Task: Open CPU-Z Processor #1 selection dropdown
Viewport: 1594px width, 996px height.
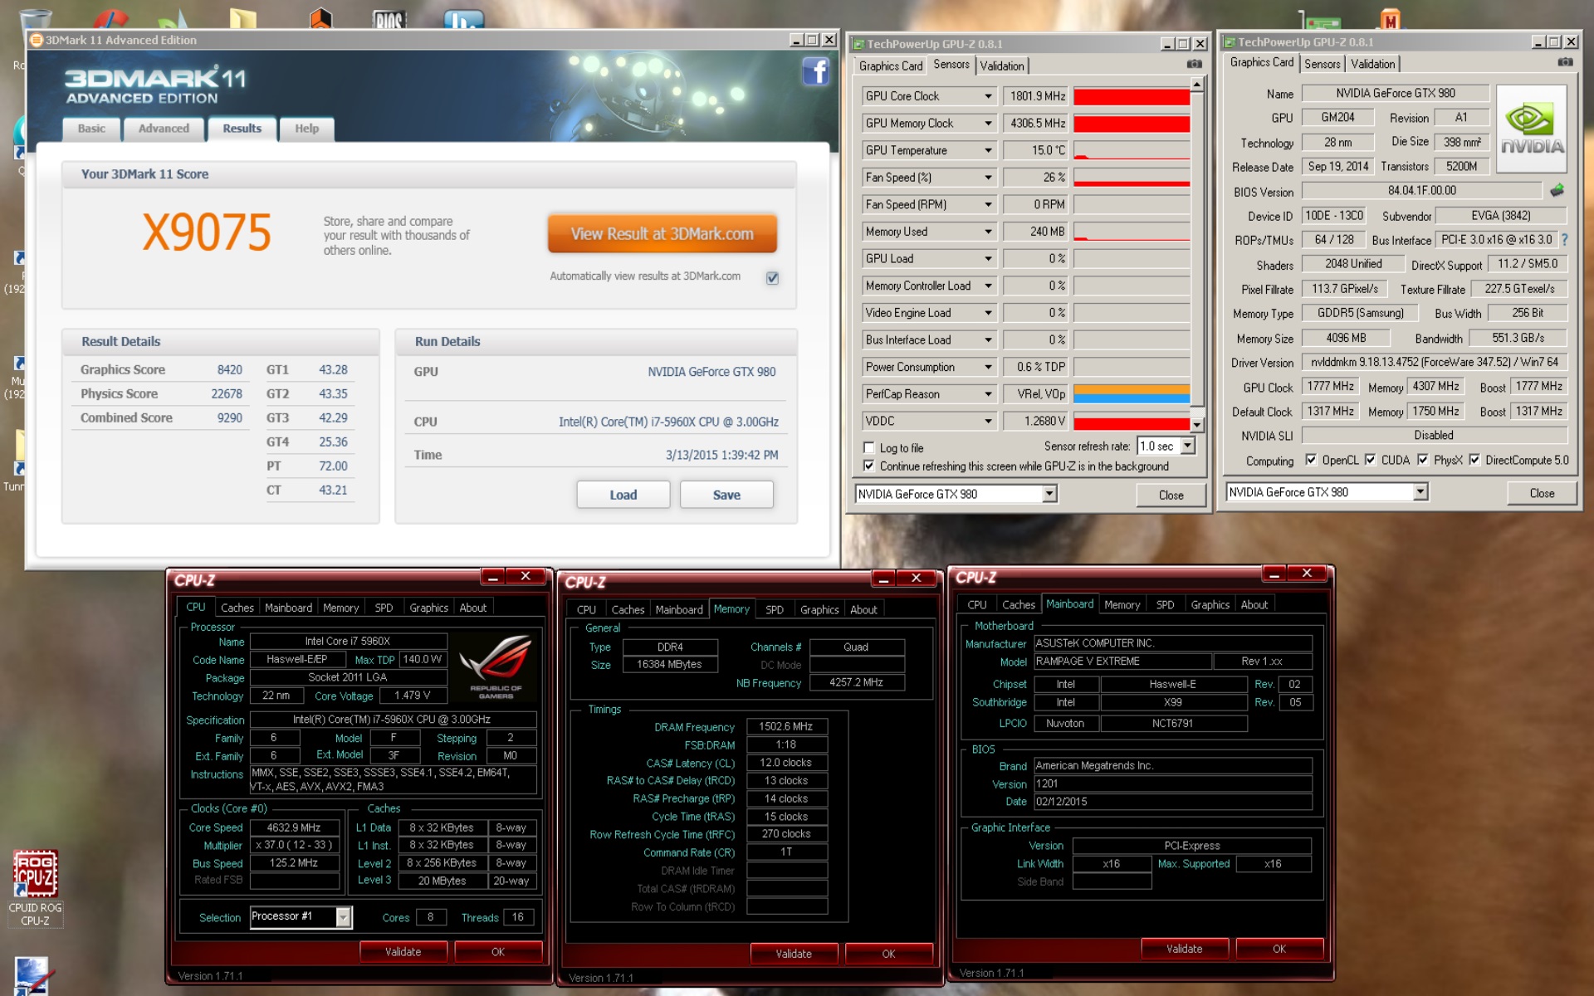Action: point(344,916)
